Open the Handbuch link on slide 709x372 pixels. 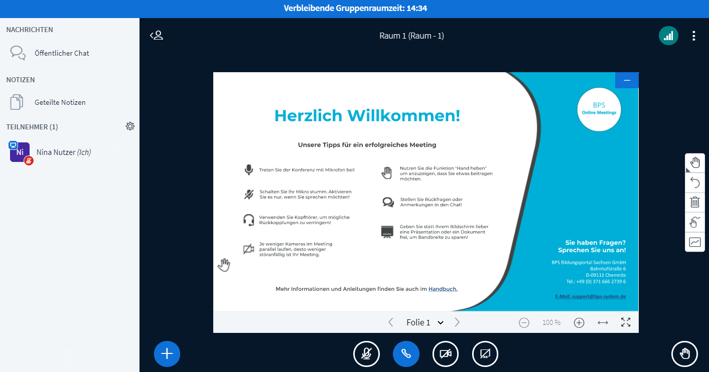(443, 289)
